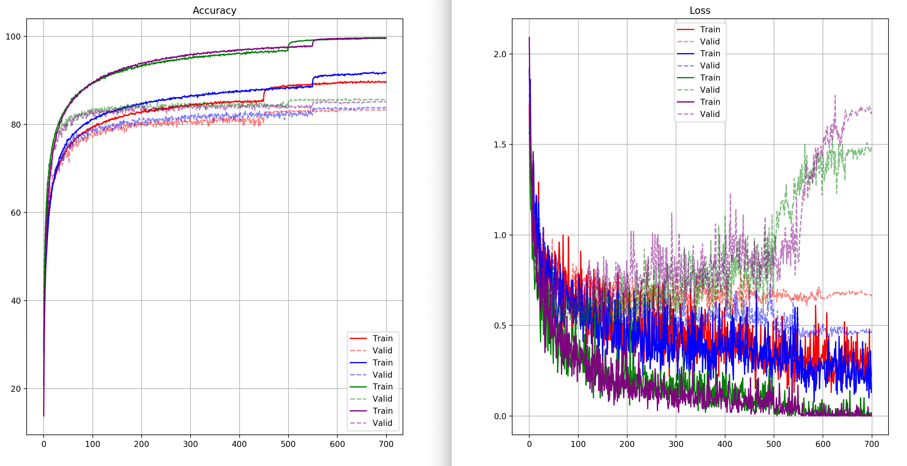This screenshot has width=907, height=466.
Task: Click the 2.0 y-axis label on Loss chart
Action: [500, 54]
